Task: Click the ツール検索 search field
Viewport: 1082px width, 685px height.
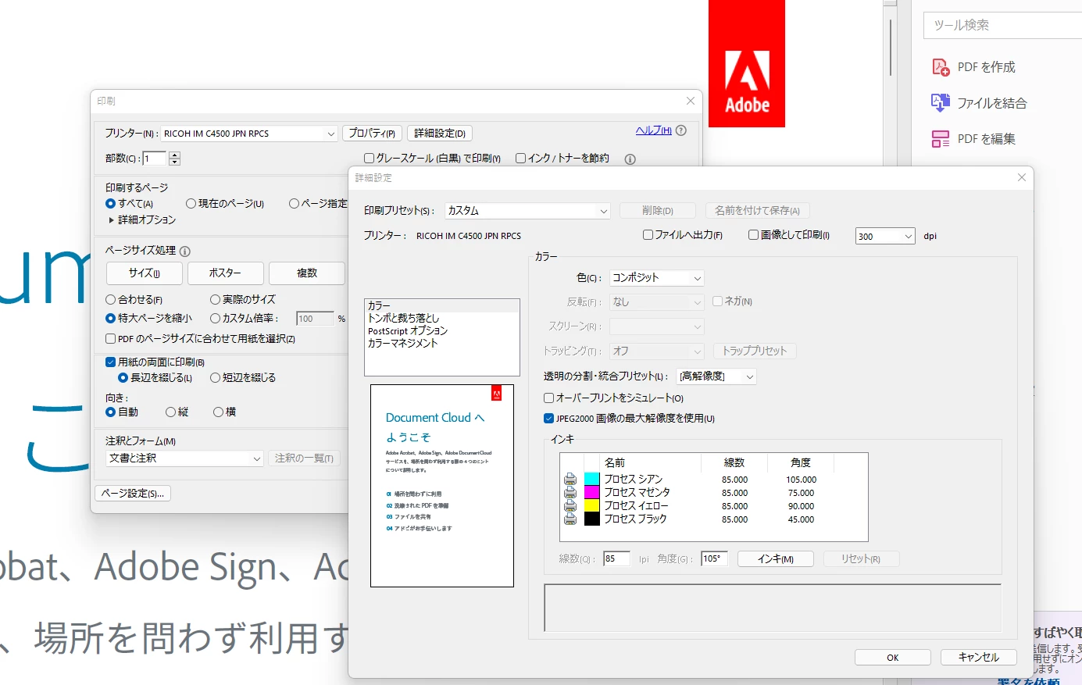Action: coord(1003,25)
